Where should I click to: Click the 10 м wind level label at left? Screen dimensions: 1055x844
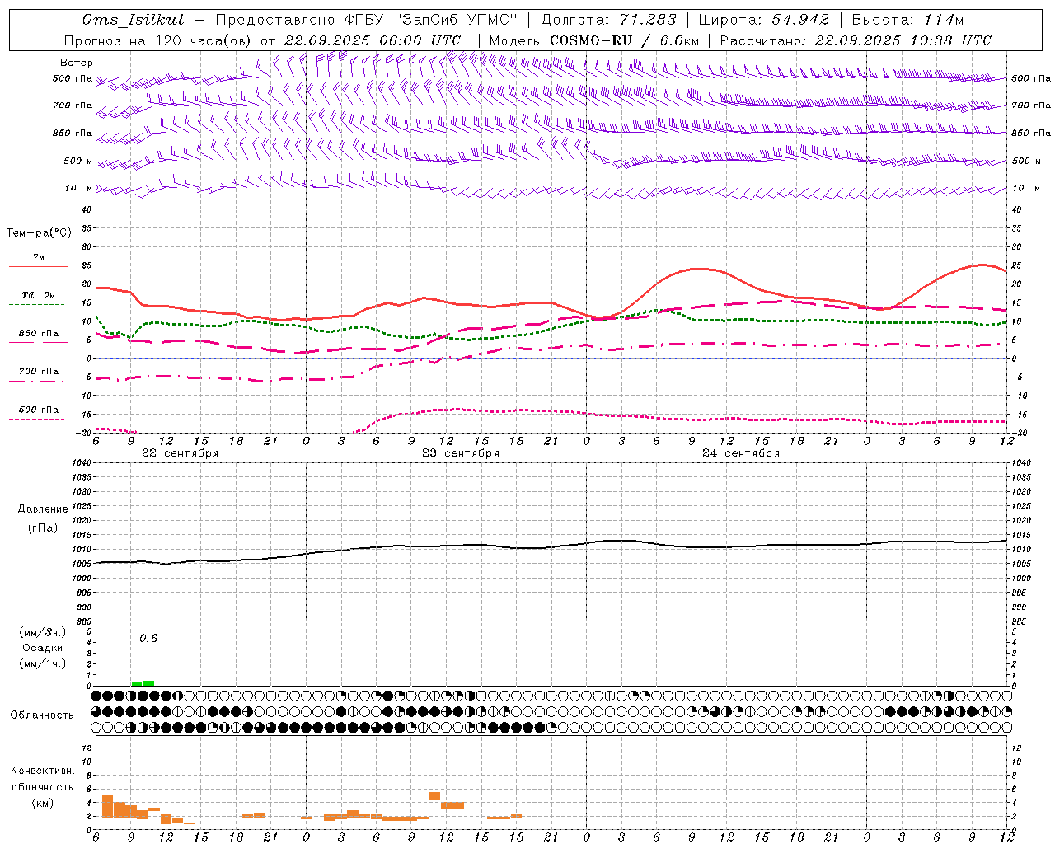point(79,188)
